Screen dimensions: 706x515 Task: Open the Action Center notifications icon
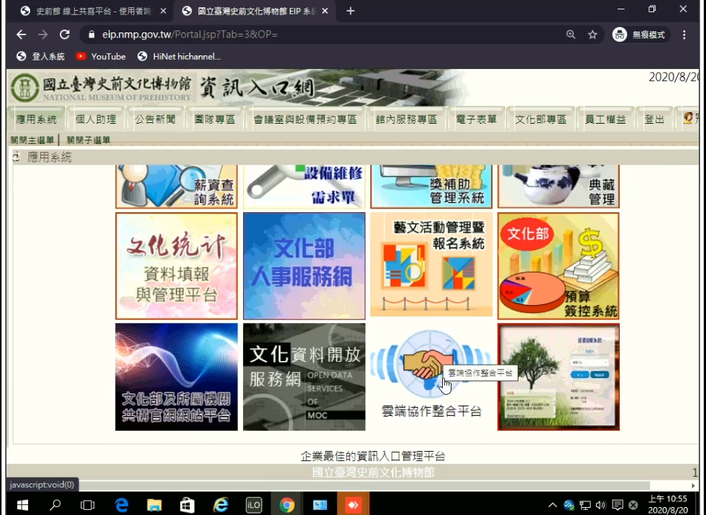(618, 505)
